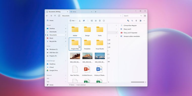Open Google Drive in the sidebar
The height and width of the screenshot is (96, 192).
(x=56, y=70)
